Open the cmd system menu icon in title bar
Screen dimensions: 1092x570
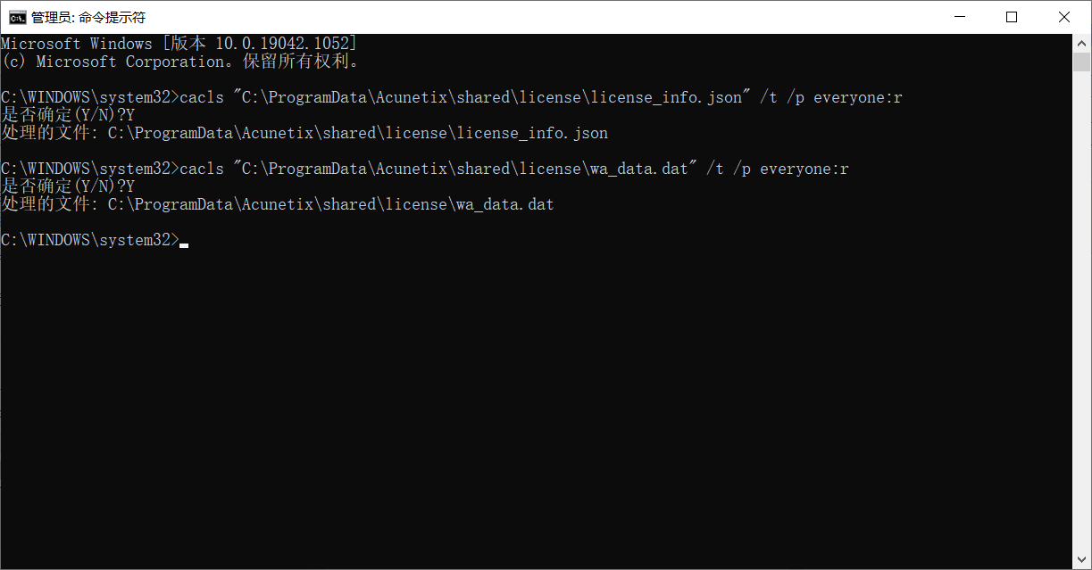pyautogui.click(x=17, y=17)
